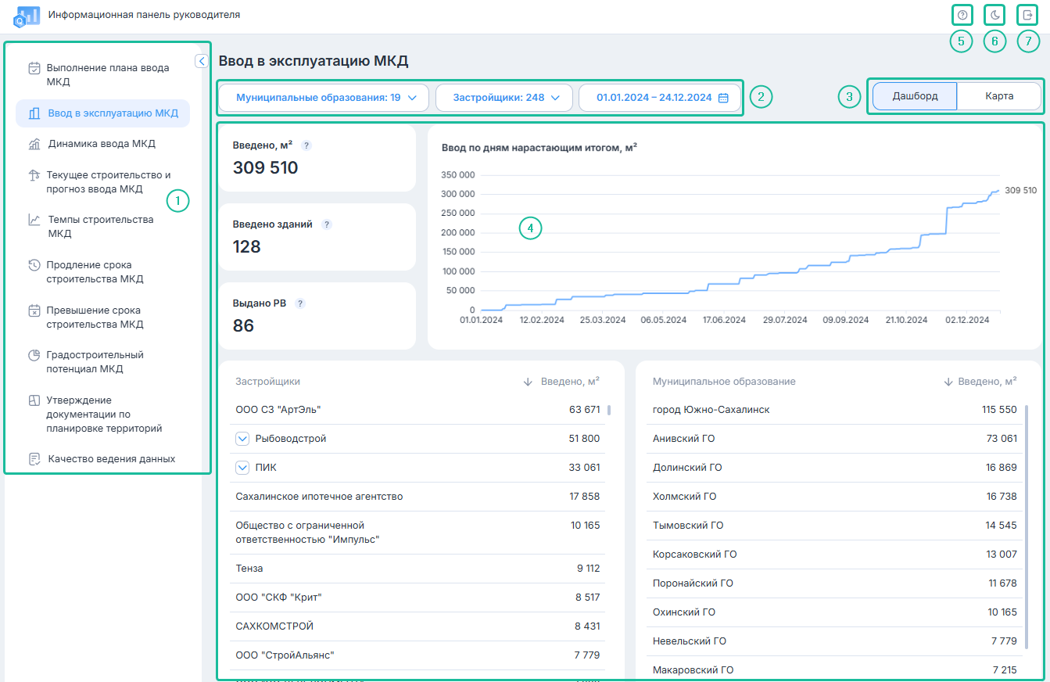Click the calendar icon in date filter
The image size is (1050, 682).
pos(723,98)
